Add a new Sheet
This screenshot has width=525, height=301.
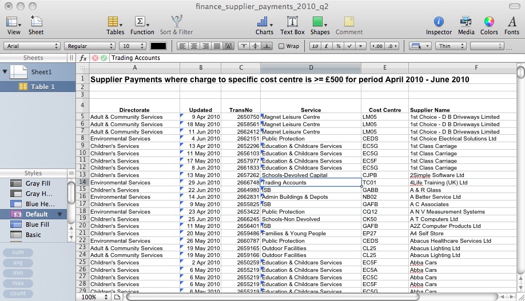(36, 26)
